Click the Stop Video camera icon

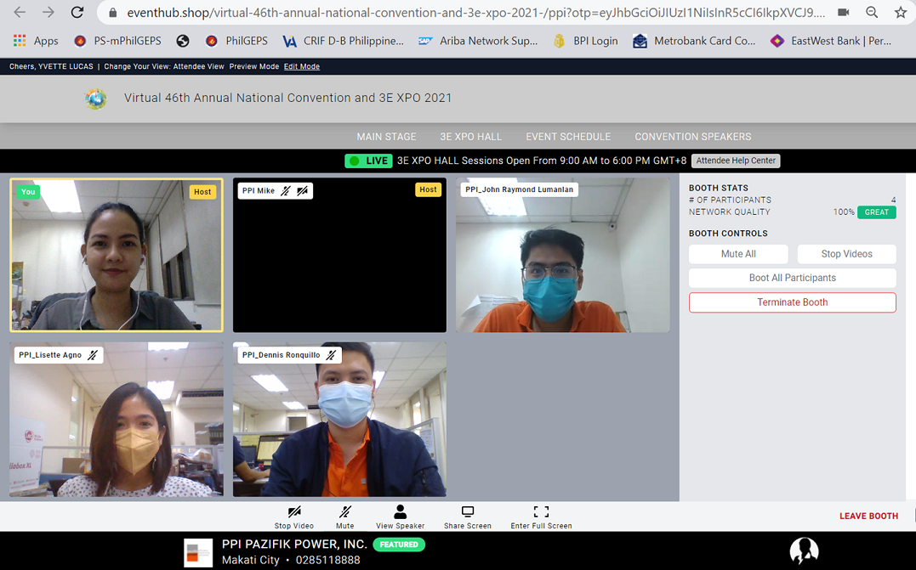click(294, 511)
